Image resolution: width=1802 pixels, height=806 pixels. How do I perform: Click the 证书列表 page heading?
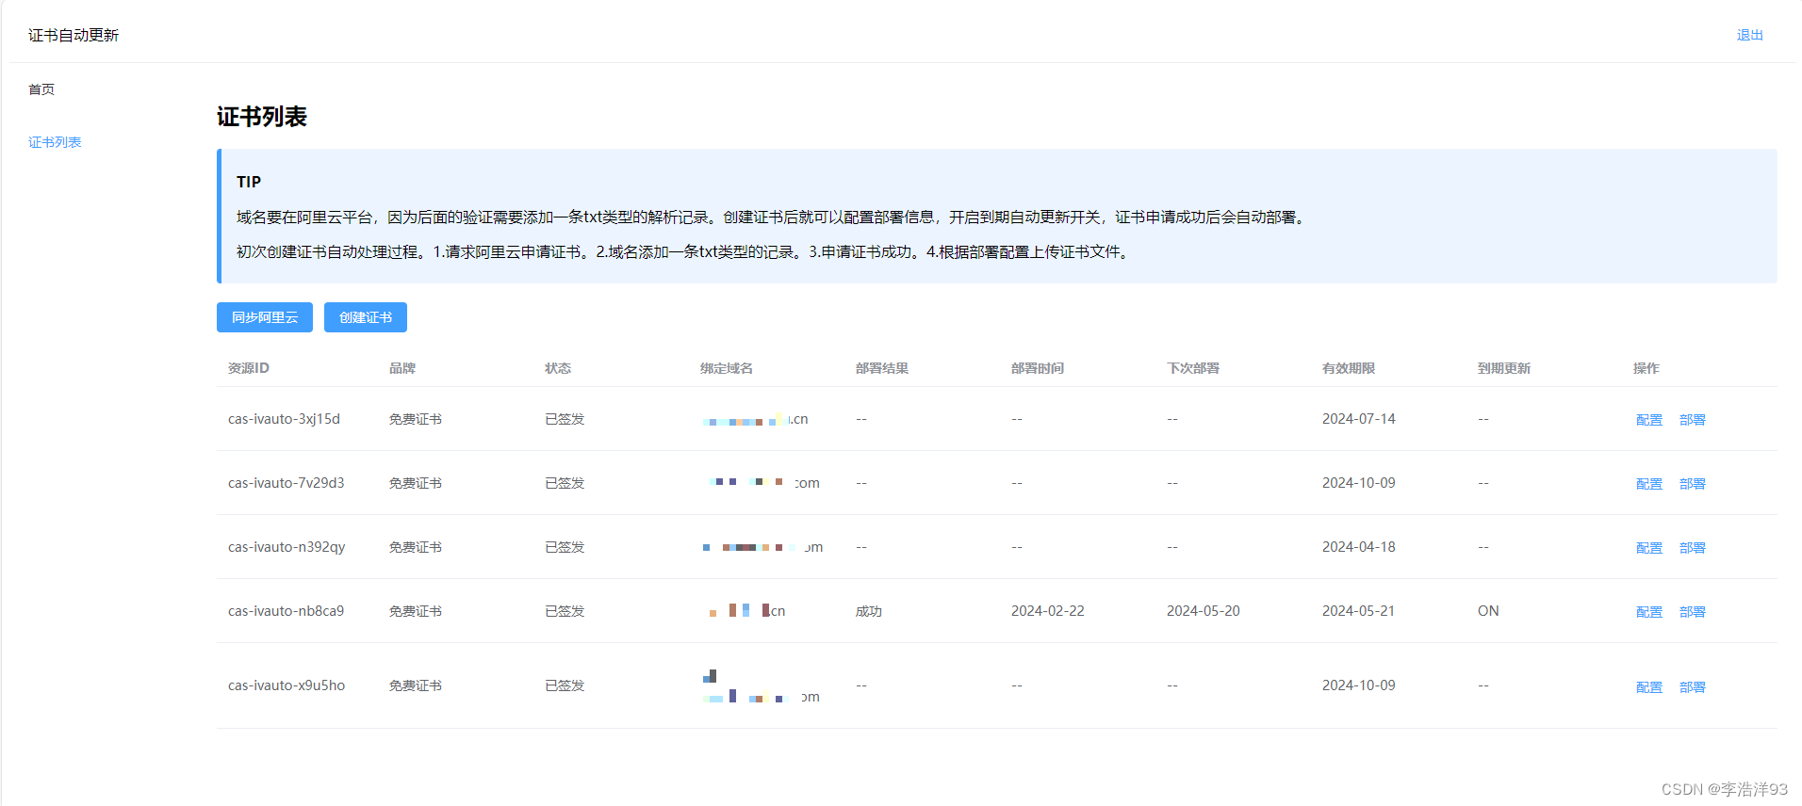[262, 117]
